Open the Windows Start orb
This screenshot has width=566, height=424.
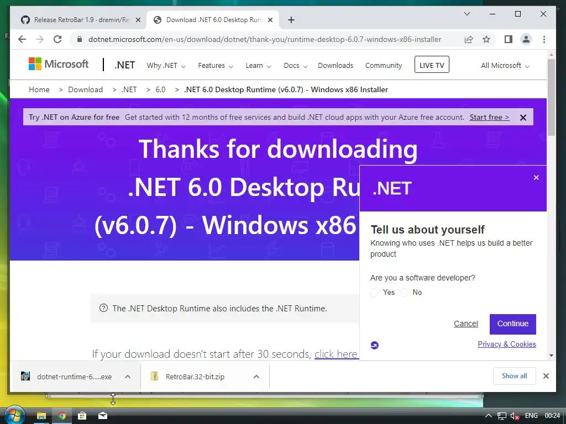point(14,415)
